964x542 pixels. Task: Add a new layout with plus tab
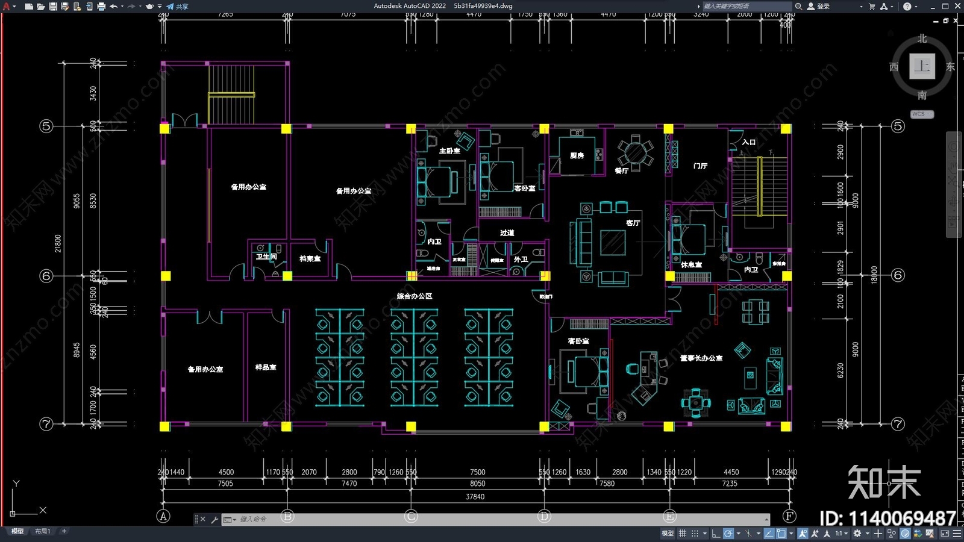[x=64, y=531]
